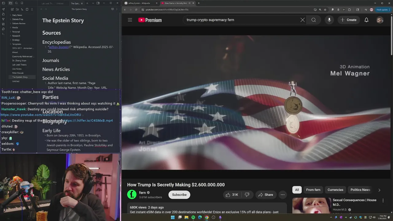
Task: Change sort order in the Obsidian file explorer
Action: point(22,10)
